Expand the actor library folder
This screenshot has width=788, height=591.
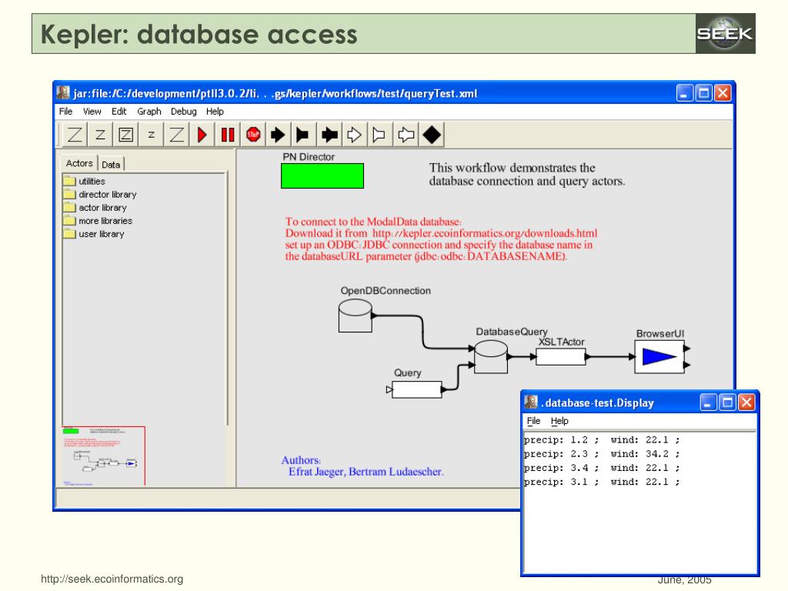[95, 208]
